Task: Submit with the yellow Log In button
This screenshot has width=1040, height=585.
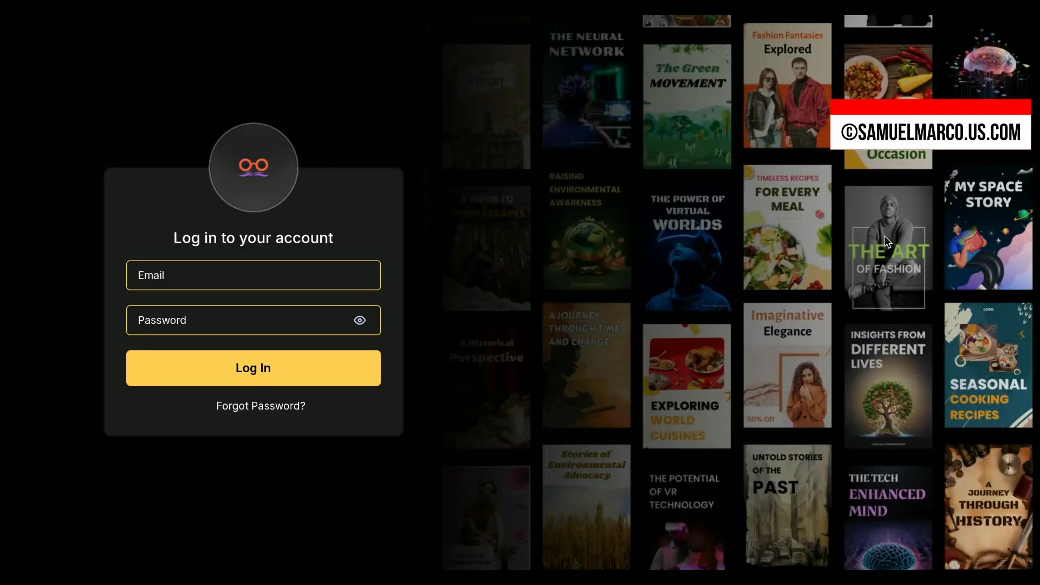Action: point(253,368)
